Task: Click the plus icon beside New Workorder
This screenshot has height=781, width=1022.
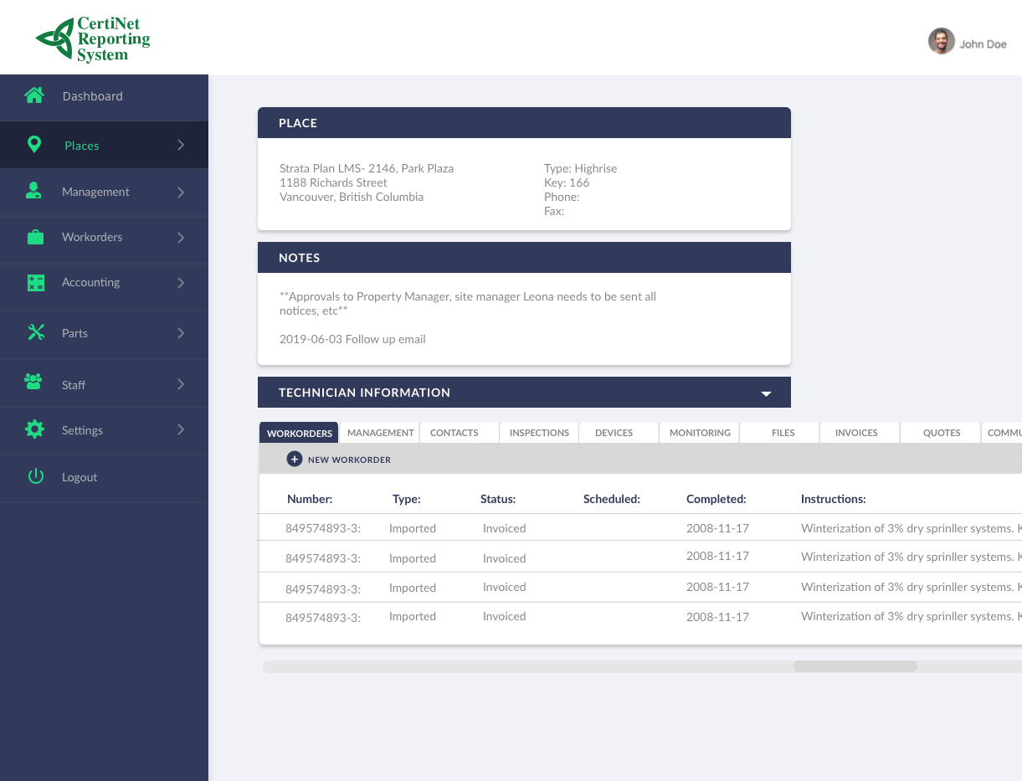Action: [294, 459]
